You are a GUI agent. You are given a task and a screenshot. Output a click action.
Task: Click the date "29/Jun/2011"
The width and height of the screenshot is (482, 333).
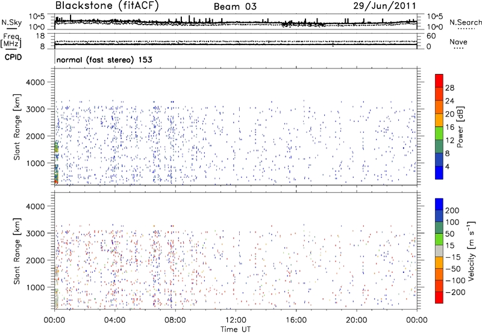[x=384, y=6]
